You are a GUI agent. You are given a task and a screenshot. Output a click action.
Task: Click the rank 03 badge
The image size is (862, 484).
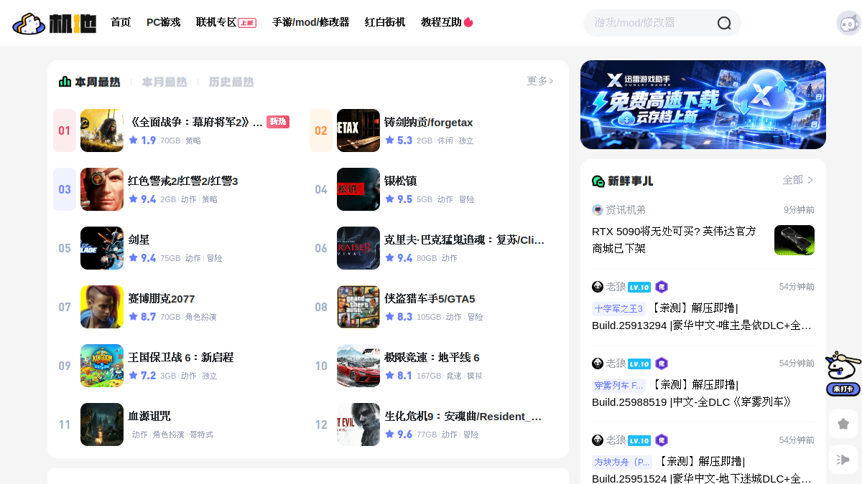click(65, 189)
